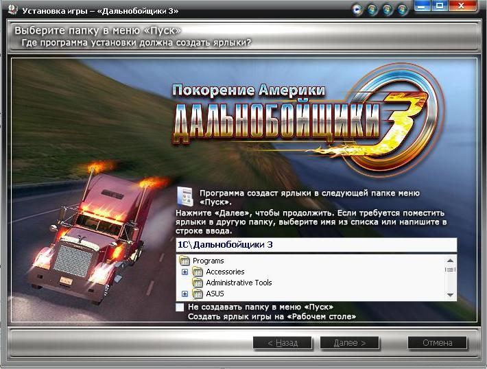Click the round play icon in title bar
487x369 pixels.
point(357,10)
